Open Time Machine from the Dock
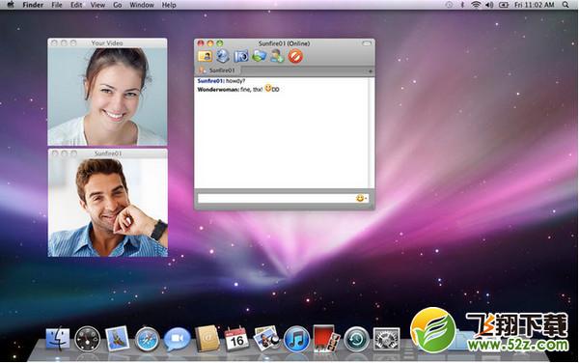The image size is (579, 363). [356, 339]
